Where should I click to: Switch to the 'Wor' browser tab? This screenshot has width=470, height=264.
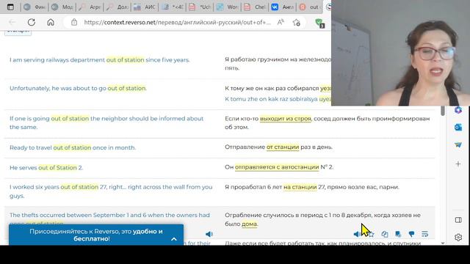point(228,7)
